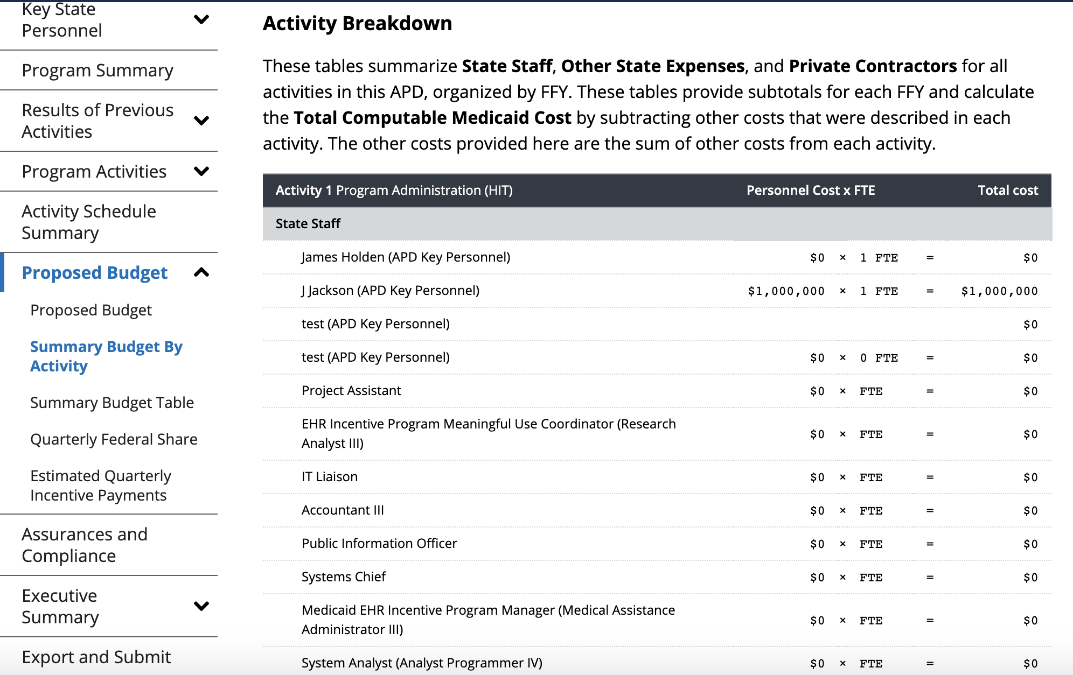Select the State Staff section header
The height and width of the screenshot is (675, 1073).
pos(308,223)
